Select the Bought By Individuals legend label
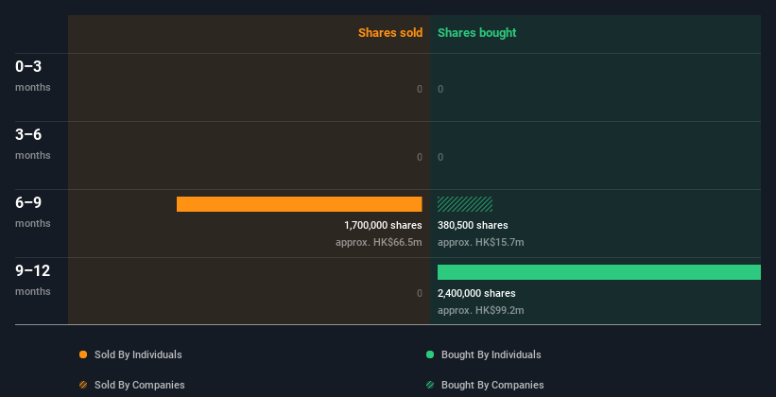 pyautogui.click(x=491, y=354)
